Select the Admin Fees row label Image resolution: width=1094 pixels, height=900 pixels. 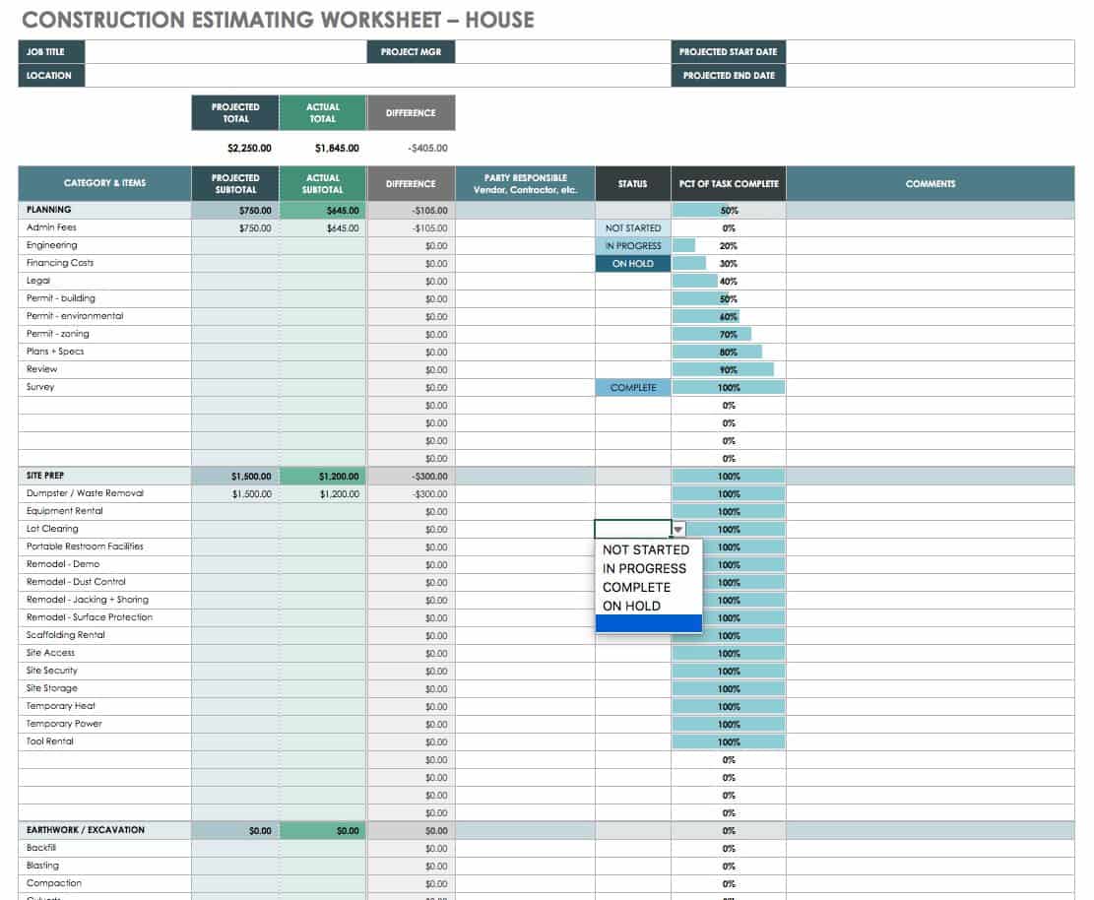point(51,227)
